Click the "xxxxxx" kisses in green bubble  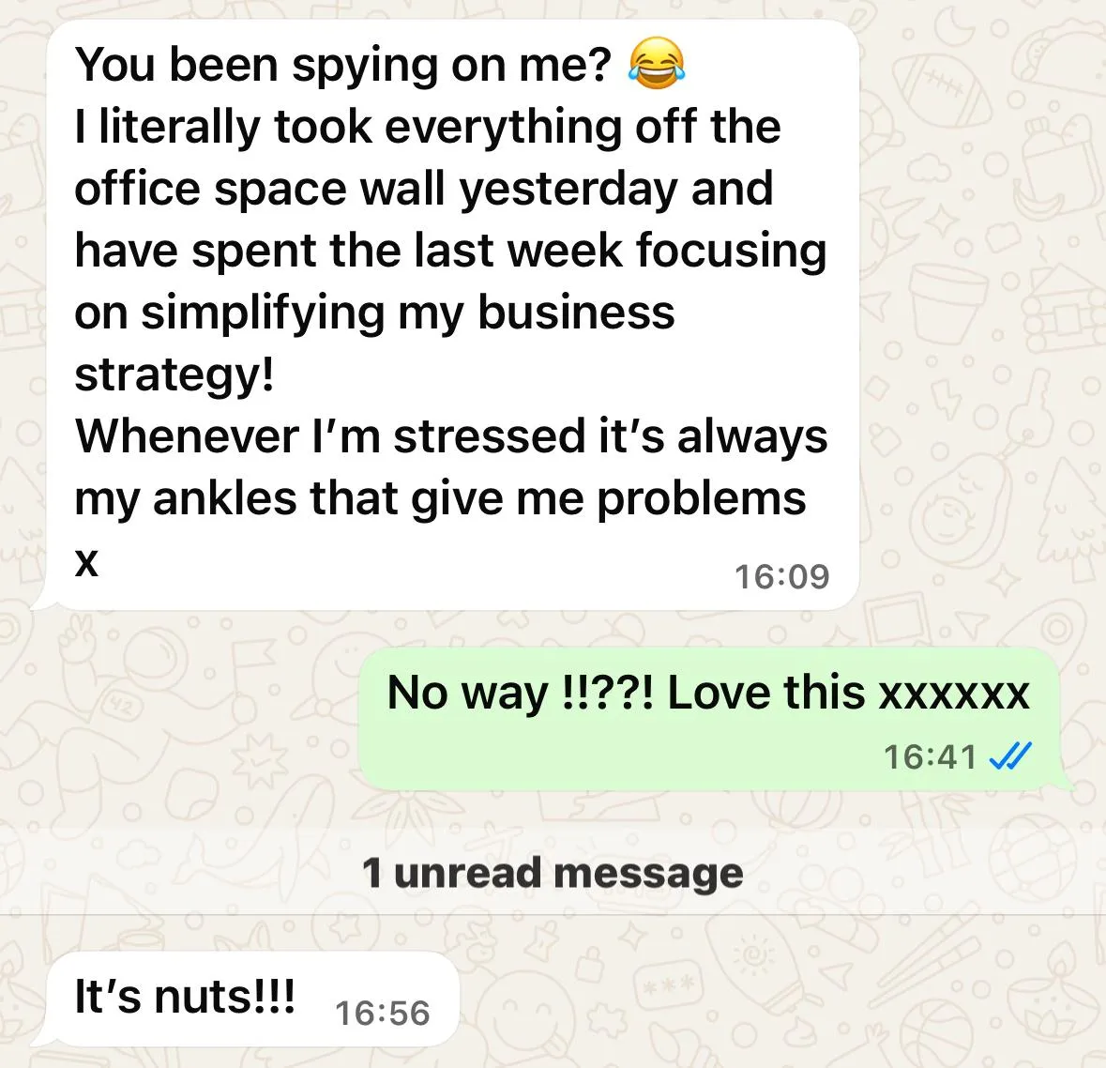tap(954, 694)
